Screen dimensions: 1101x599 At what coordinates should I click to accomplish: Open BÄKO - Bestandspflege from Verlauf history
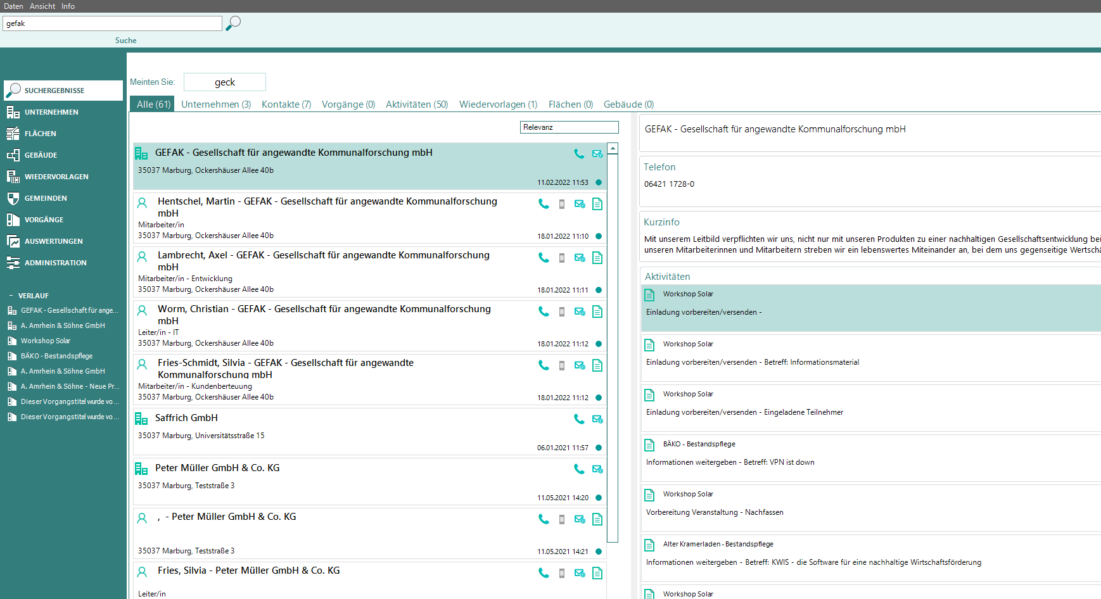coord(56,356)
